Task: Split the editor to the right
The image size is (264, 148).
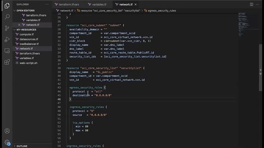Action: point(251,5)
